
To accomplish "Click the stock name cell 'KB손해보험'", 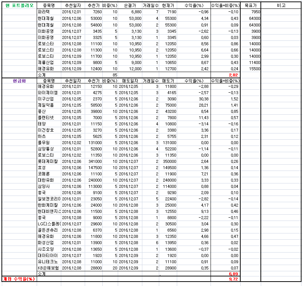I will pos(48,268).
